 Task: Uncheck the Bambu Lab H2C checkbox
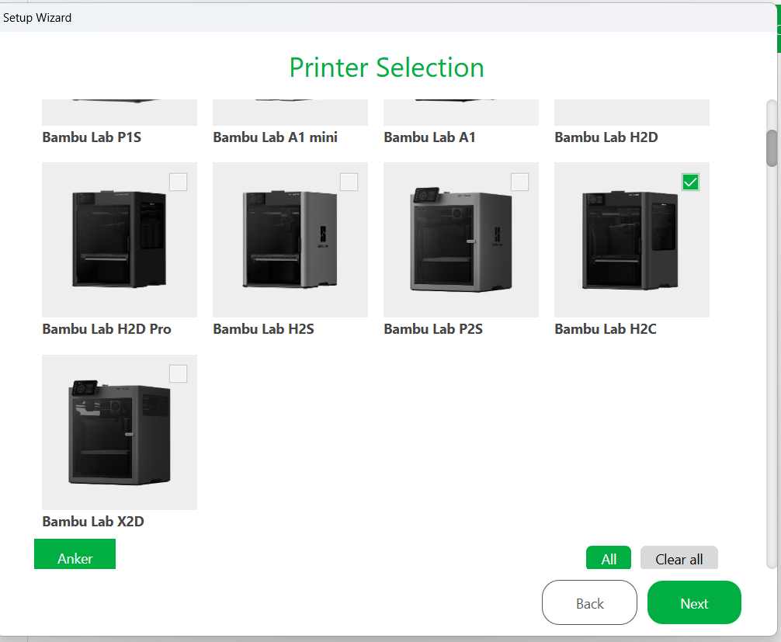(690, 182)
